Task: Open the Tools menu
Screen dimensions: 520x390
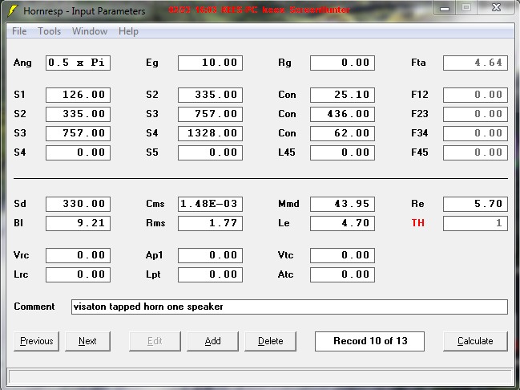Action: coord(50,31)
